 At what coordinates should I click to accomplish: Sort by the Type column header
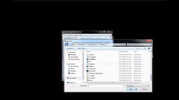(135, 52)
